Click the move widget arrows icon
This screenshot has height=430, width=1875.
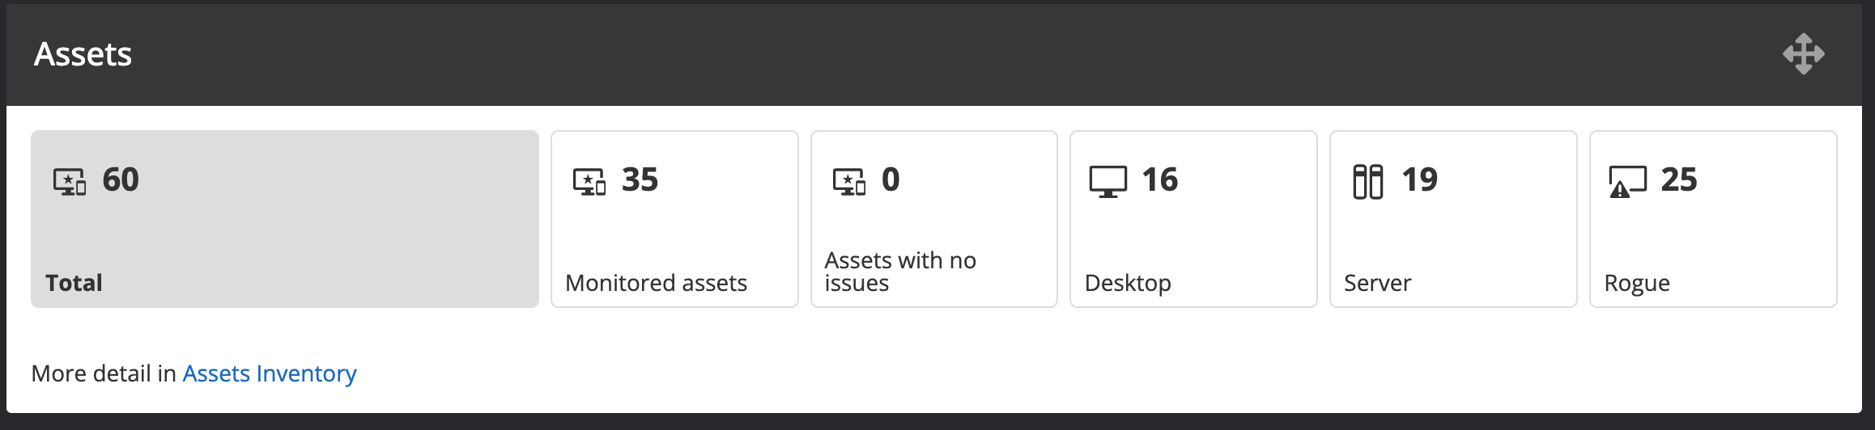click(x=1803, y=54)
